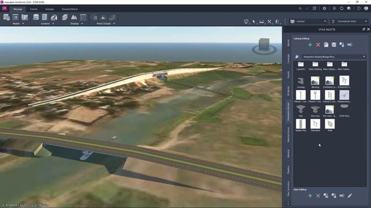Open the Style Palette ribbon icon
This screenshot has height=208, width=371.
click(x=54, y=17)
